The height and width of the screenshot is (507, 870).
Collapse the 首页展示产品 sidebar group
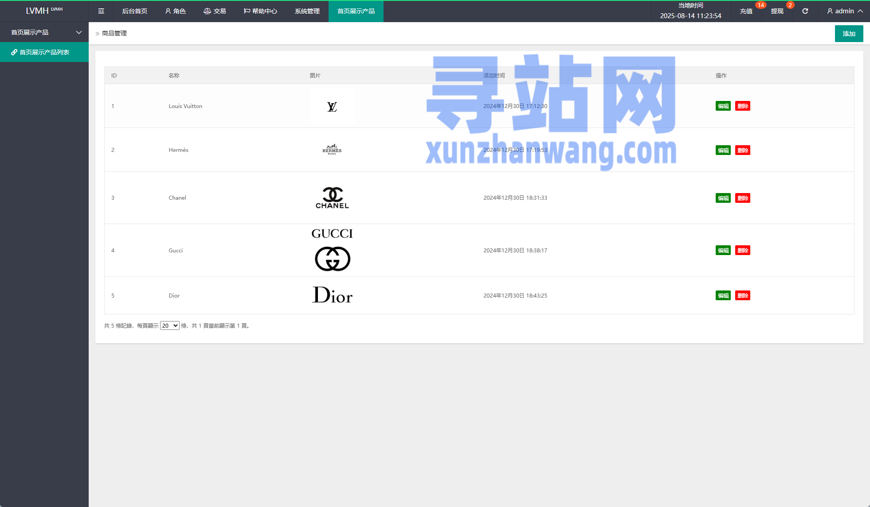pos(44,32)
